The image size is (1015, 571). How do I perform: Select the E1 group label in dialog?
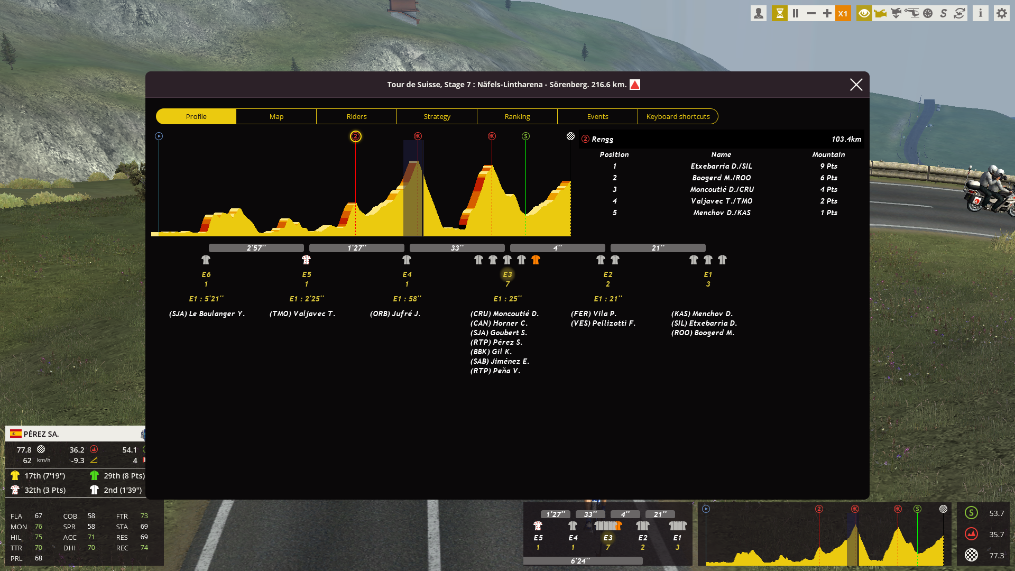pos(708,274)
